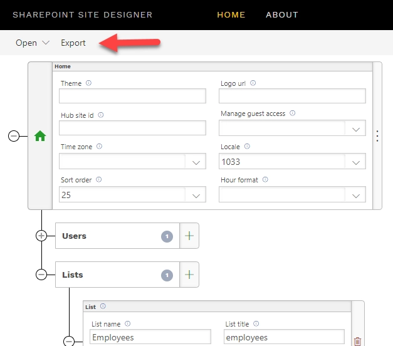Click the info icon next to Locale
Screen dimensions: 393x346
tap(247, 146)
